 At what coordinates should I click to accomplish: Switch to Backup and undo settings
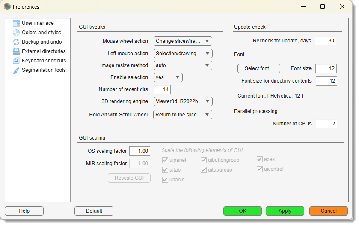click(42, 42)
